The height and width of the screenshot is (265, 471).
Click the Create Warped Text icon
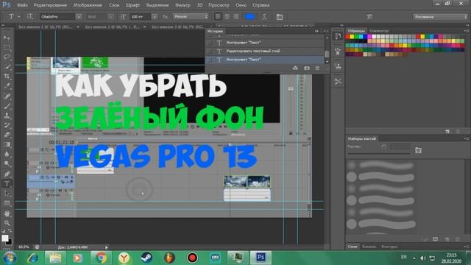pyautogui.click(x=264, y=17)
